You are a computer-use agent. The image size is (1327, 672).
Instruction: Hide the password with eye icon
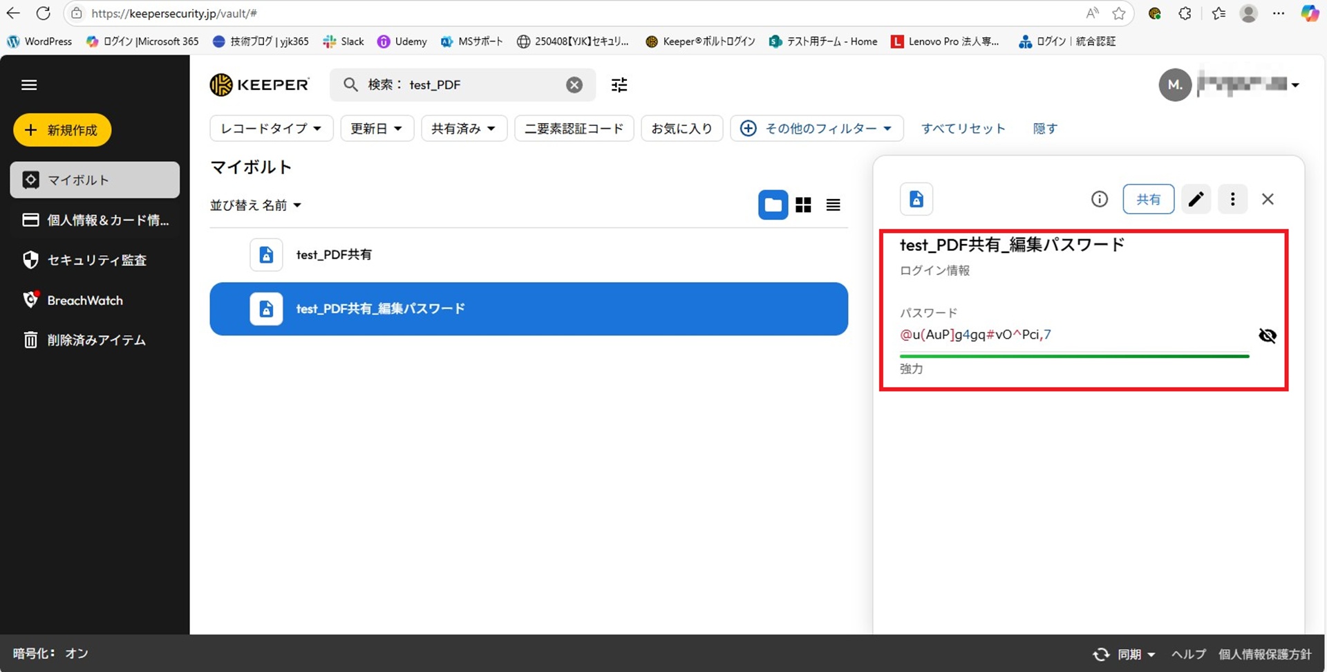click(x=1267, y=336)
